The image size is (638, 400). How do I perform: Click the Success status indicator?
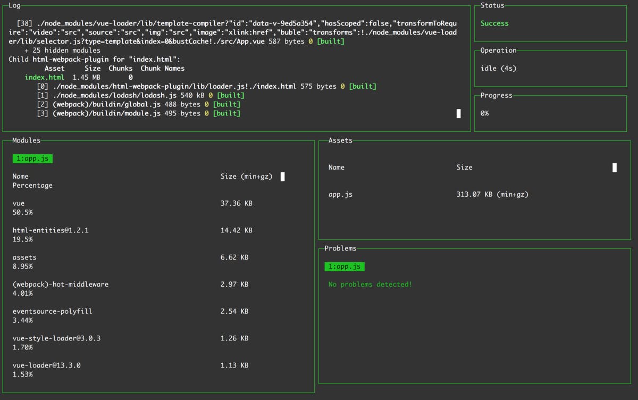[494, 23]
